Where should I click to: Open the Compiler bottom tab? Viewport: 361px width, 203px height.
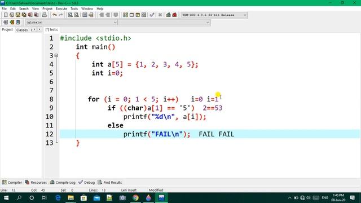12,182
